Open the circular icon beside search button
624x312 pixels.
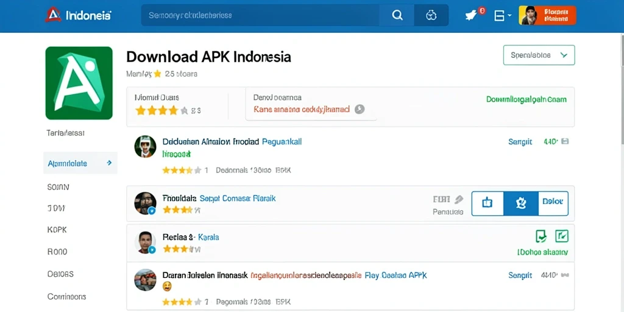pos(431,15)
